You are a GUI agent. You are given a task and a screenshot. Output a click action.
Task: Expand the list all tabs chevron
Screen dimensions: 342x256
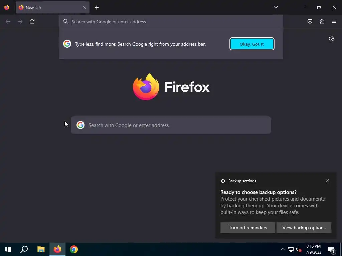point(276,7)
